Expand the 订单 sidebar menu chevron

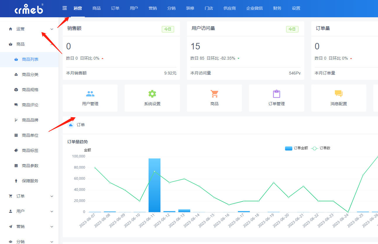pyautogui.click(x=52, y=196)
